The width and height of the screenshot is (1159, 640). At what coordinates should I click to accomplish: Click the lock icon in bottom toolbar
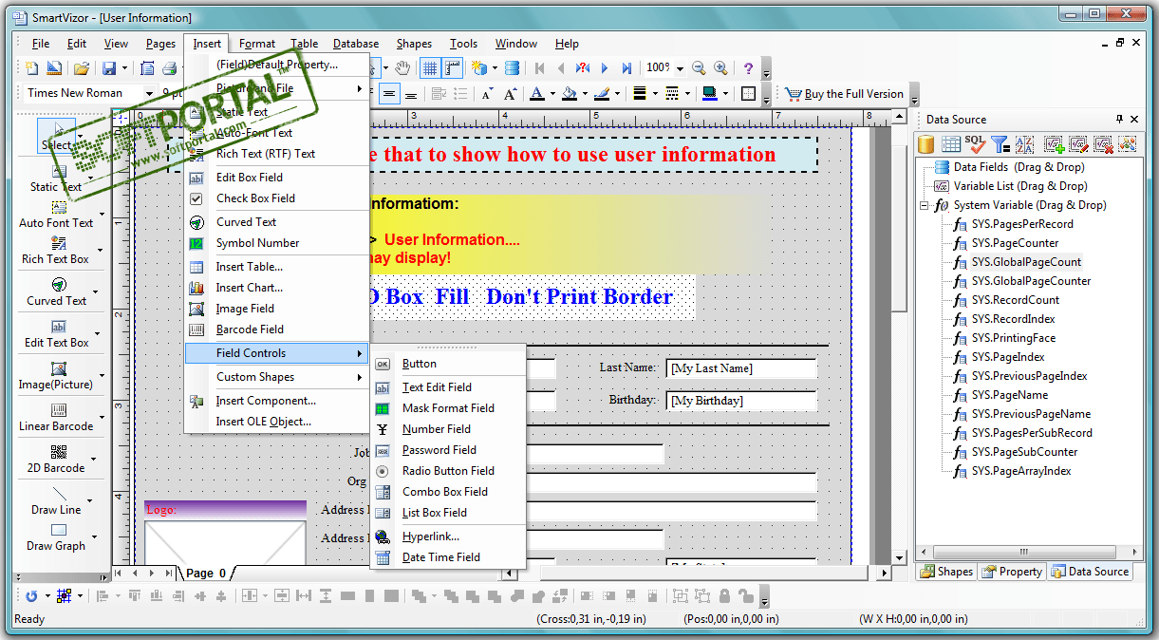(x=724, y=595)
